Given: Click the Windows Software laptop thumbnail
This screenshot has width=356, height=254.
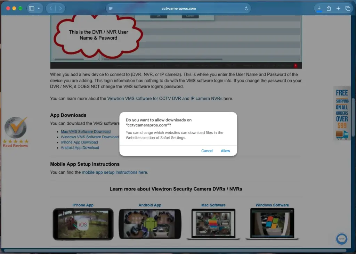Looking at the screenshot, I should coord(272,224).
